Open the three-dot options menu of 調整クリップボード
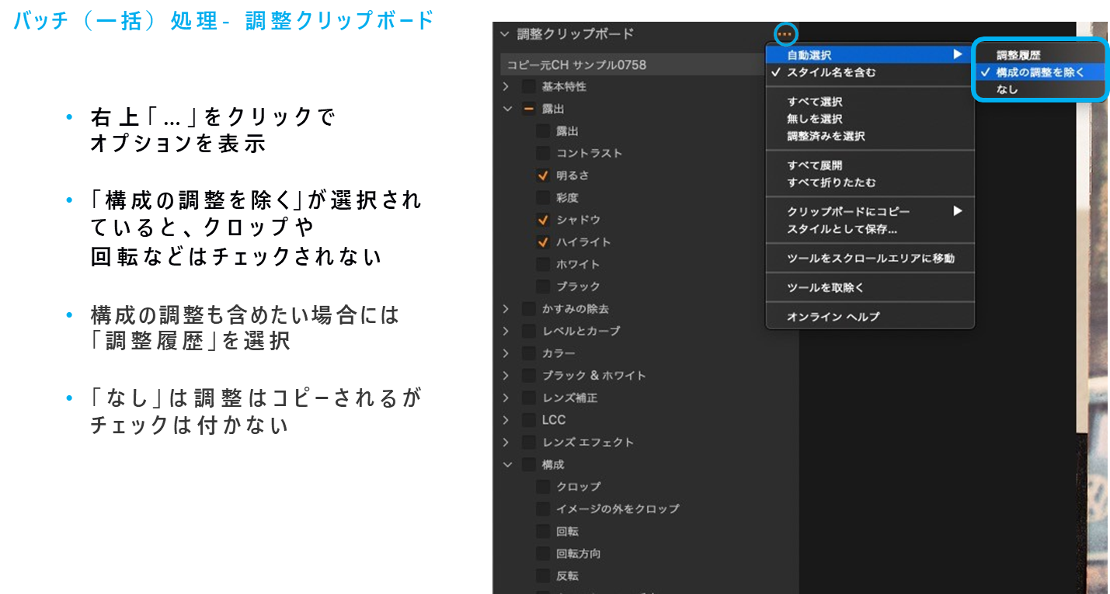The width and height of the screenshot is (1110, 594). 786,33
